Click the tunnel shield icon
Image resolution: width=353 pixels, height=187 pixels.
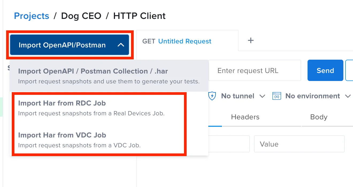tap(212, 96)
